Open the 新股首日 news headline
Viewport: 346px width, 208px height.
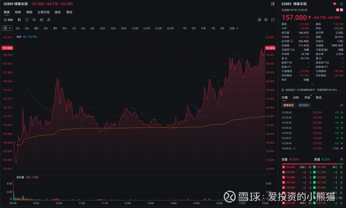pyautogui.click(x=313, y=90)
